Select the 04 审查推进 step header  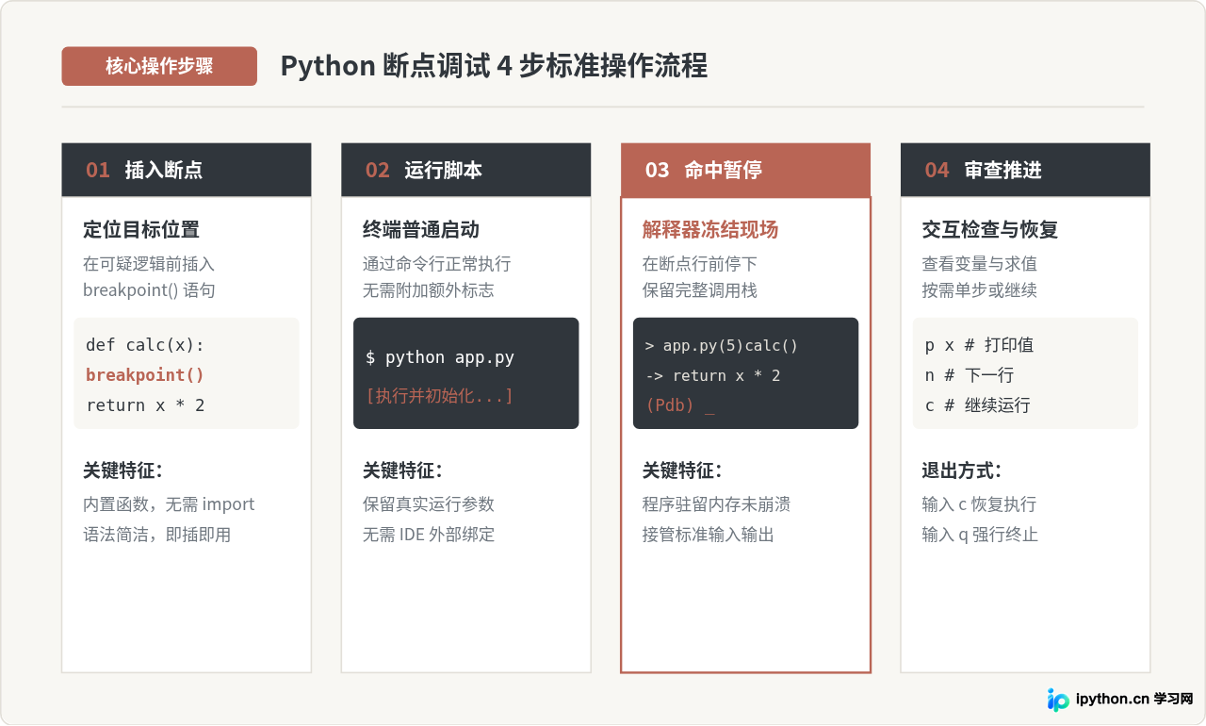coord(1025,170)
